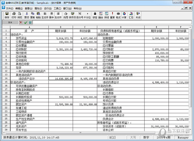Select cell 31,000,000.00
This screenshot has width=194, height=141.
tap(156, 126)
